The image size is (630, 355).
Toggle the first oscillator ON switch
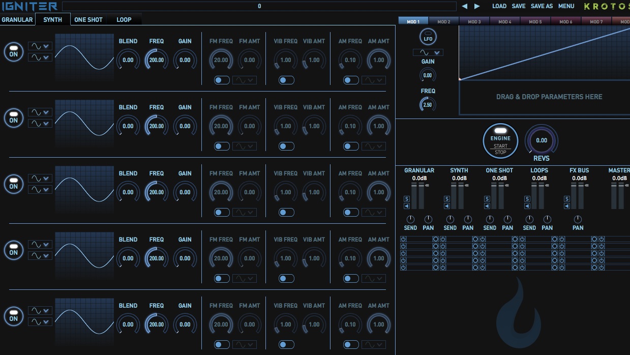(14, 51)
